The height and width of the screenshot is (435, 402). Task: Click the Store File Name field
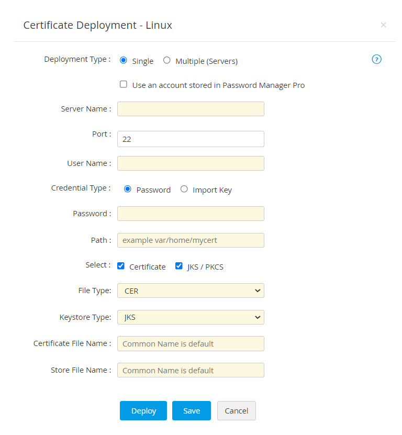(x=191, y=370)
